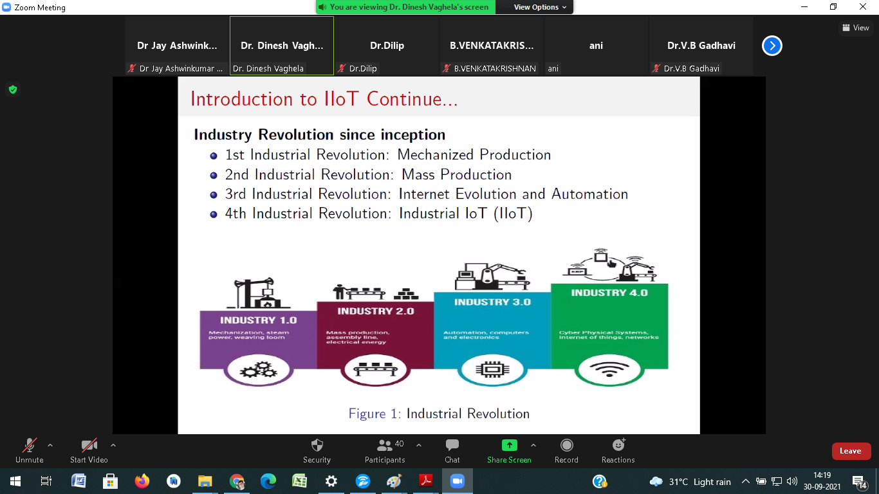
Task: Click the Windows Start button
Action: (15, 481)
